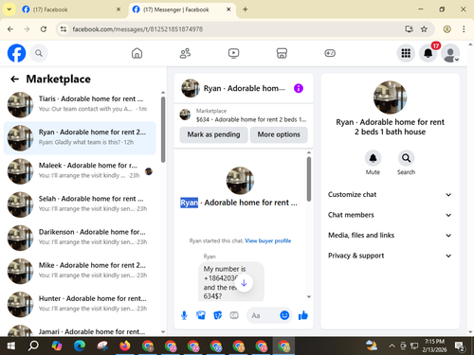
Task: Attach a photo using the image icon
Action: 201,315
